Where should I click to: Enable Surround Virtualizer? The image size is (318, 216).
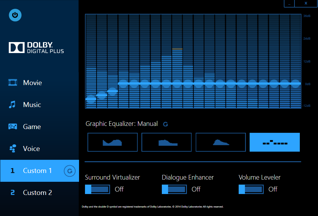pos(98,189)
